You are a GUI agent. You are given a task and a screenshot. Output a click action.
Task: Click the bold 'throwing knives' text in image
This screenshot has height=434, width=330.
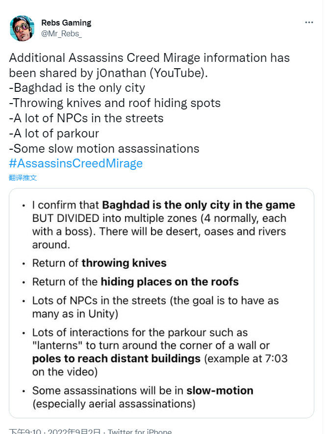[124, 263]
